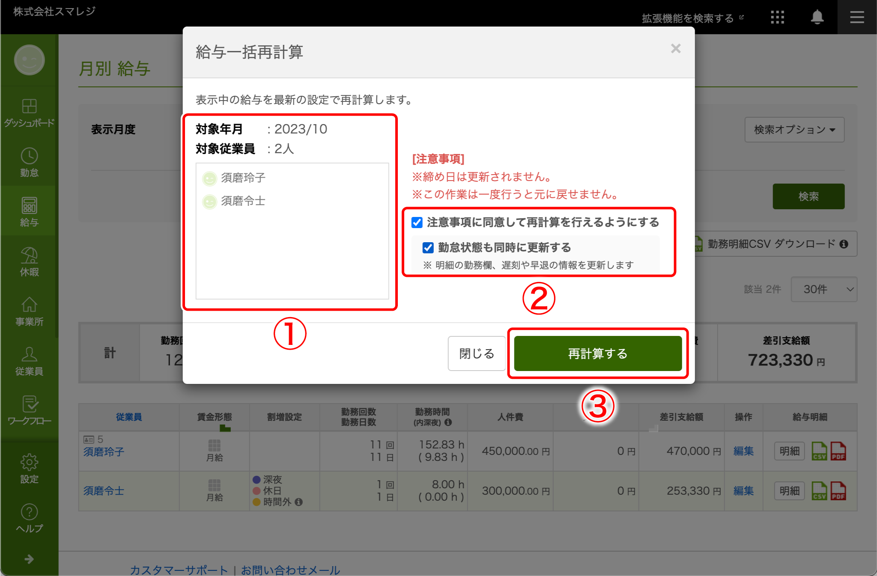The width and height of the screenshot is (877, 576).
Task: Select 須磨玲子 in dialog employee list
Action: [234, 178]
